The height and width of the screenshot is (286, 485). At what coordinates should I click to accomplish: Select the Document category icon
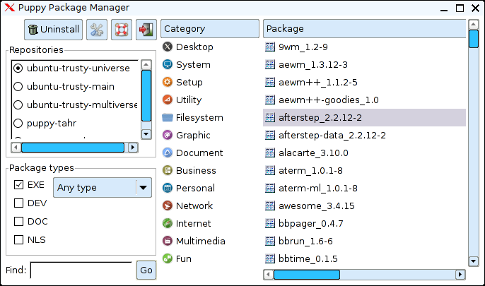click(x=168, y=153)
